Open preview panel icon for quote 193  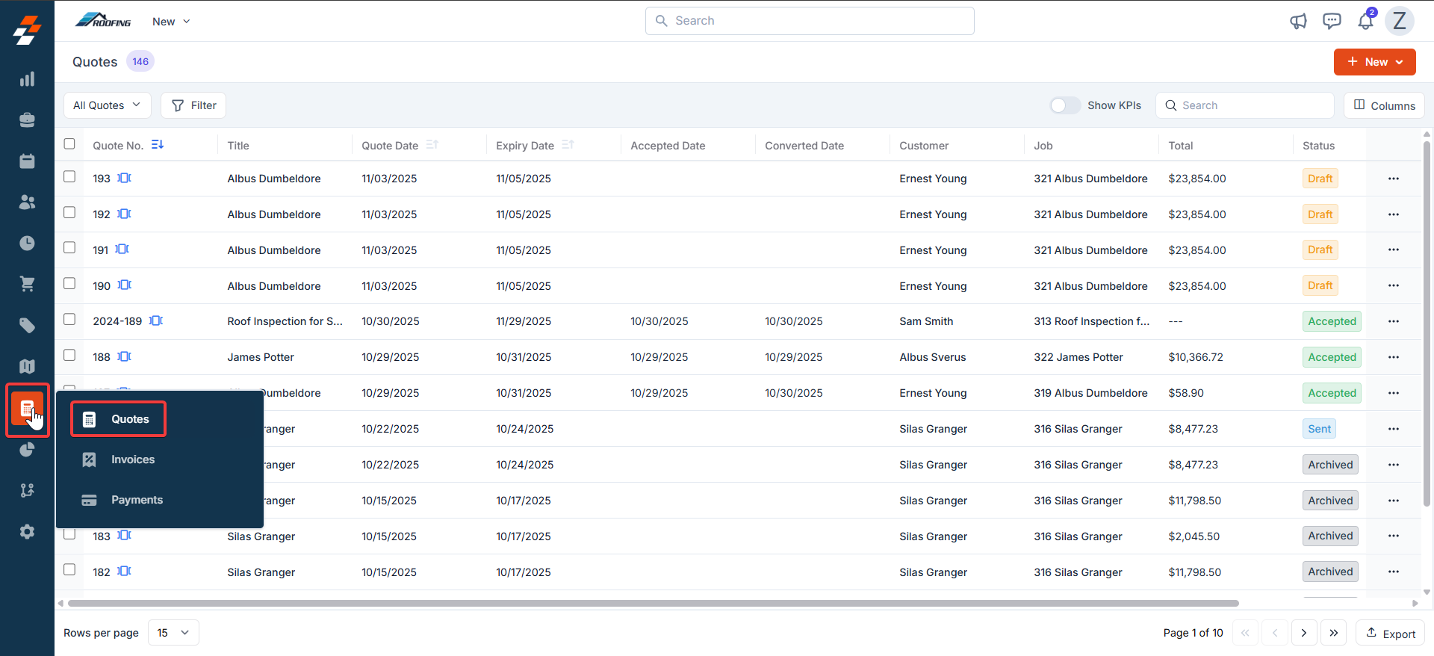pos(125,178)
